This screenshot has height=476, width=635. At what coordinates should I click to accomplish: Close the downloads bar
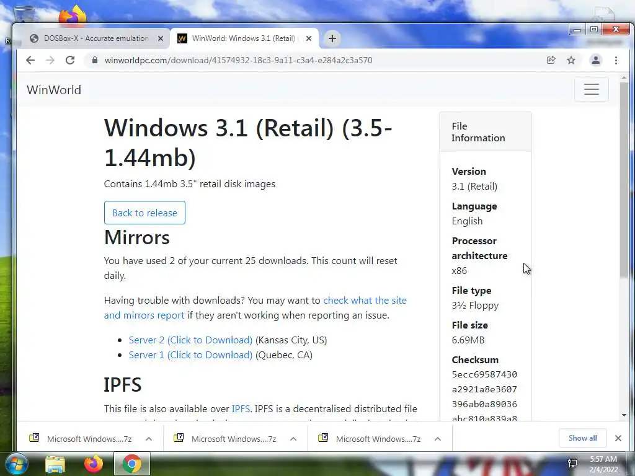coord(618,438)
